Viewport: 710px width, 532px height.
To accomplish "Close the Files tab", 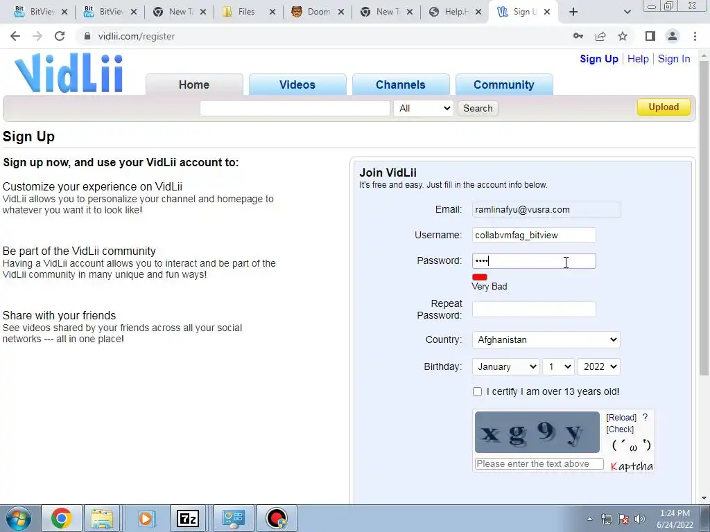I will (x=272, y=12).
